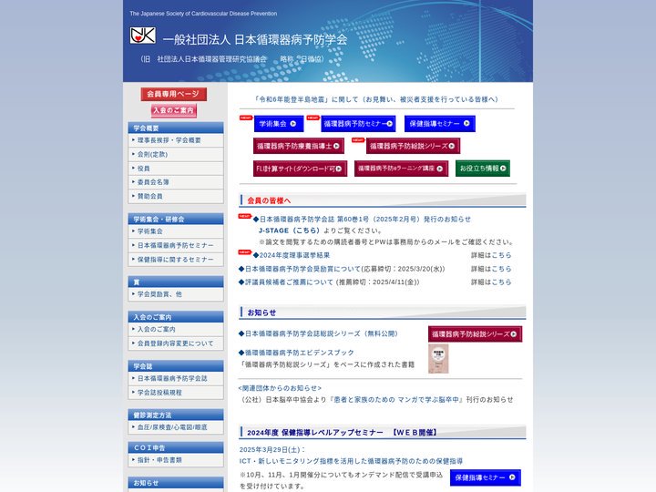
Task: Click the ＣＯＩ申告 sidebar section header
Action: [x=176, y=447]
